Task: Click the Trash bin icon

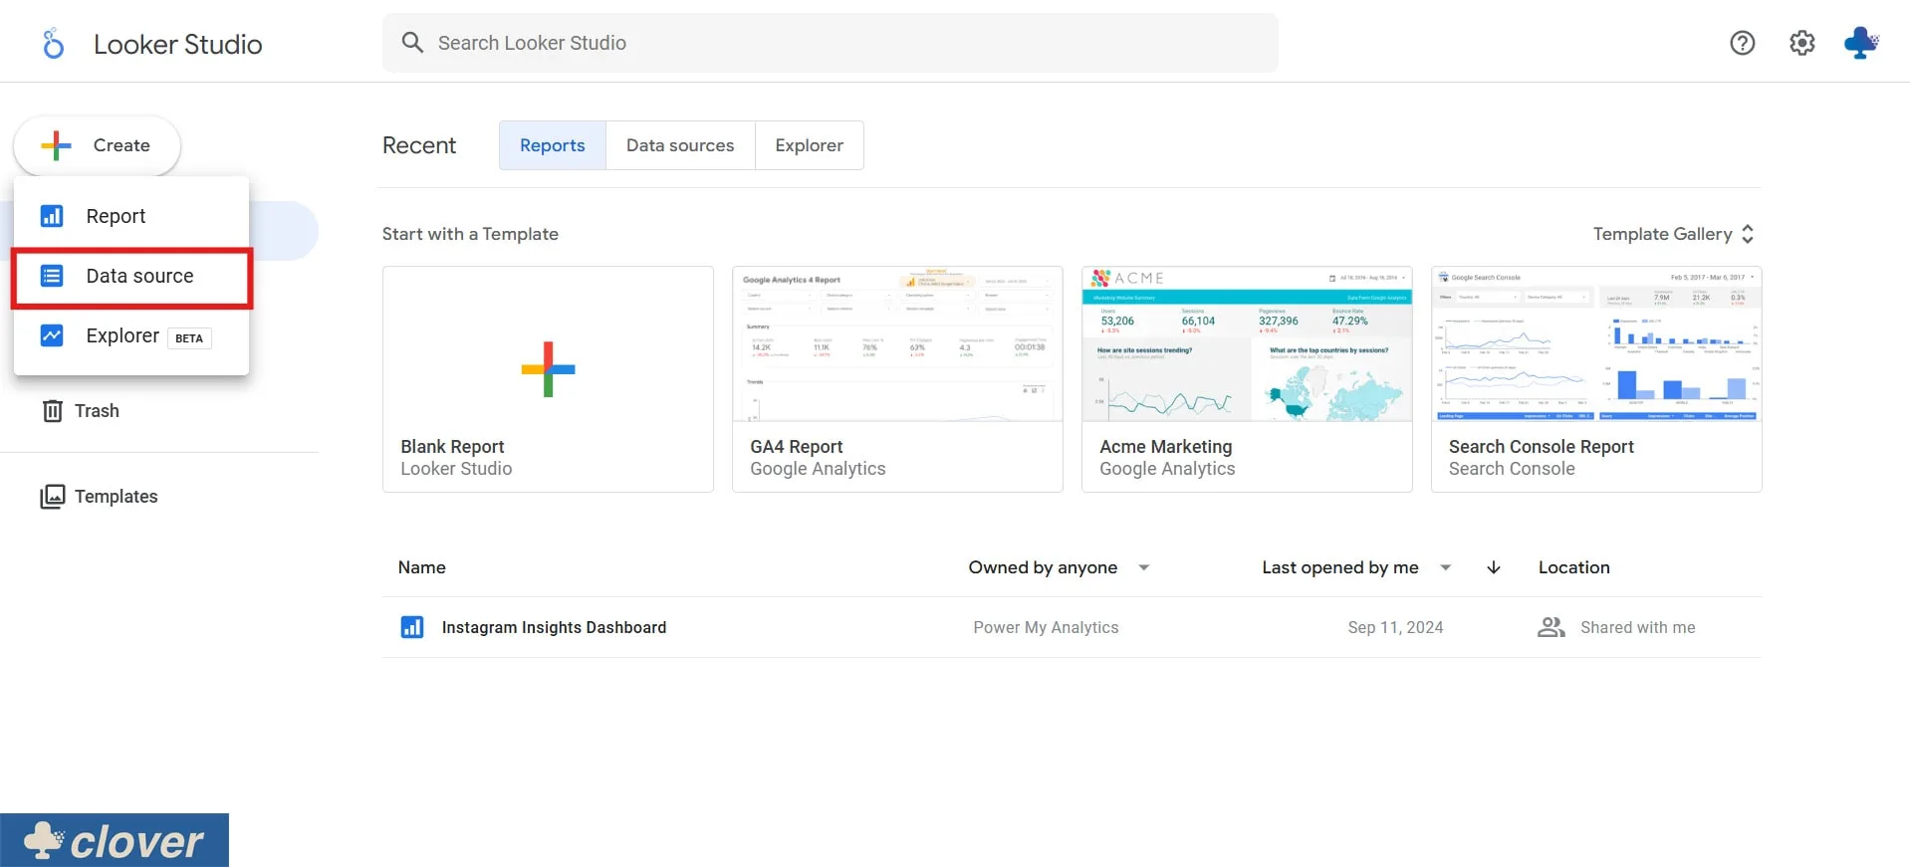Action: 53,410
